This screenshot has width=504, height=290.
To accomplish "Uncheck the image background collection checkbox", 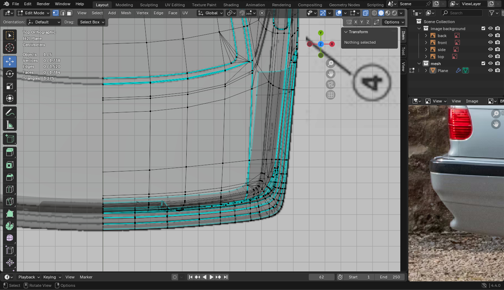I will (x=483, y=28).
